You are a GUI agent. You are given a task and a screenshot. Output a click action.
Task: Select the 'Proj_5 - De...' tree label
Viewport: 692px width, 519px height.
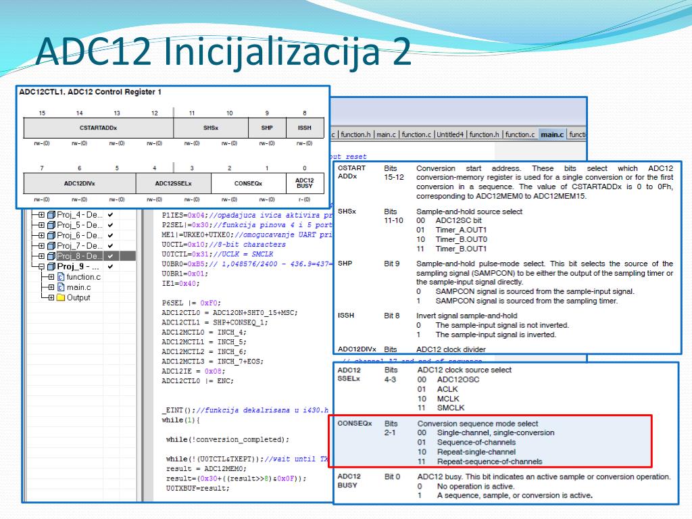(80, 225)
